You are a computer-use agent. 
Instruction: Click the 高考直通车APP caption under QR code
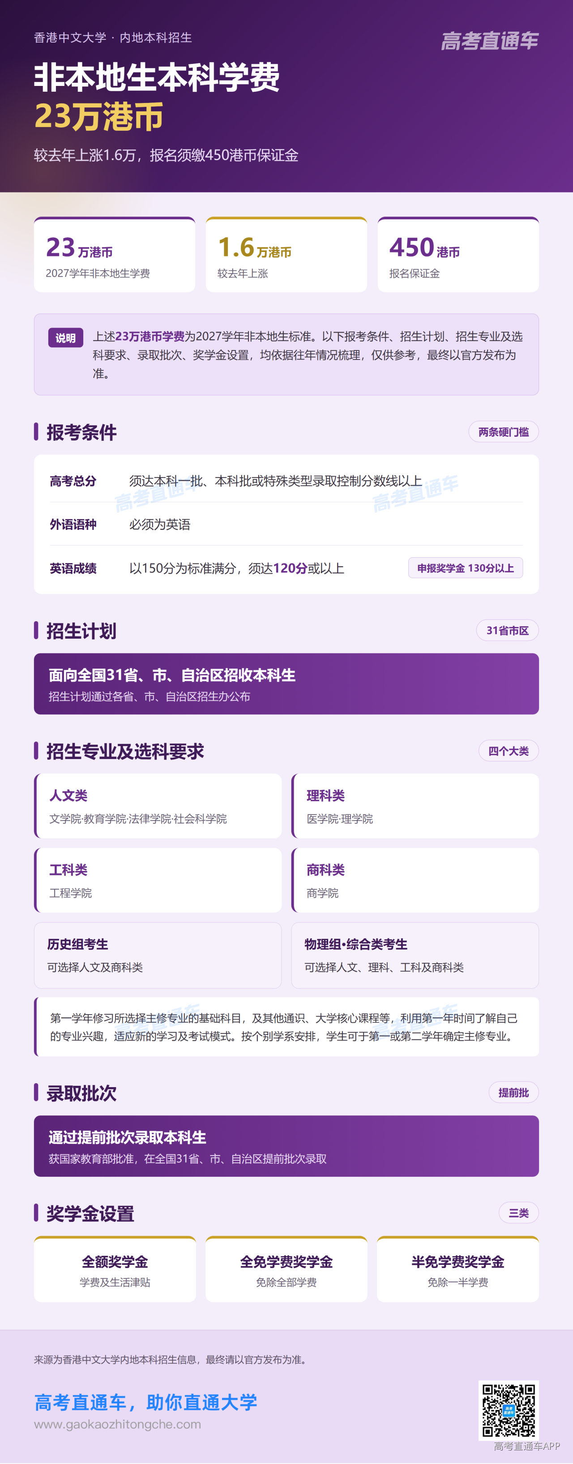pos(527,1447)
